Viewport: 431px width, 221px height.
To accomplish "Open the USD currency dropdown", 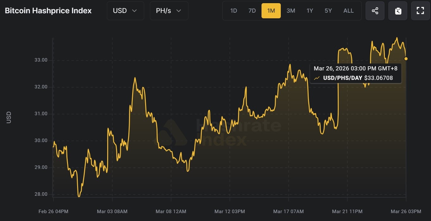I will coord(125,10).
